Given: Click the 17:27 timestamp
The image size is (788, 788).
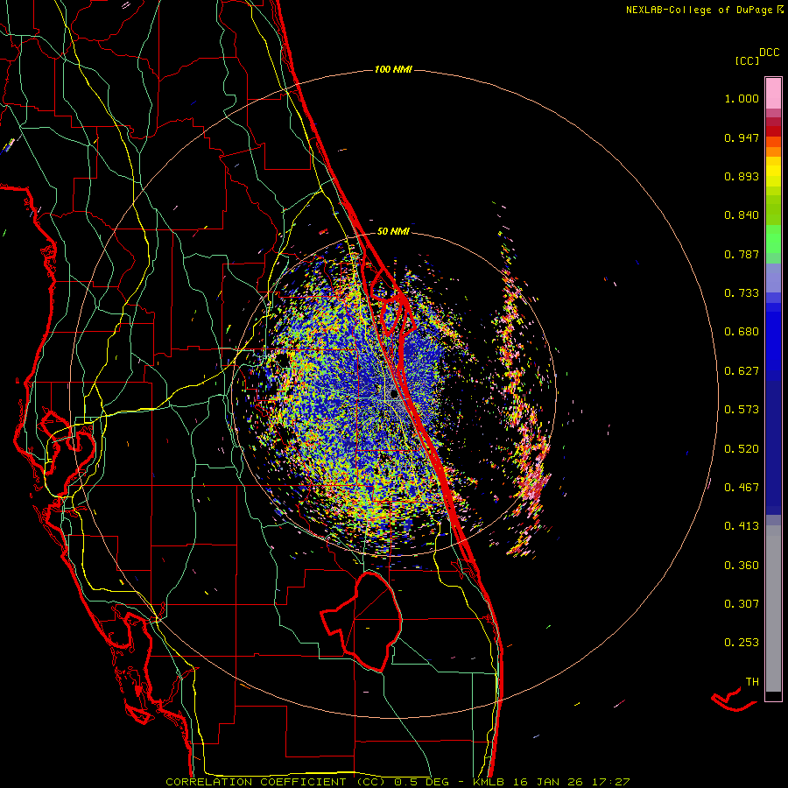Looking at the screenshot, I should click(x=613, y=782).
